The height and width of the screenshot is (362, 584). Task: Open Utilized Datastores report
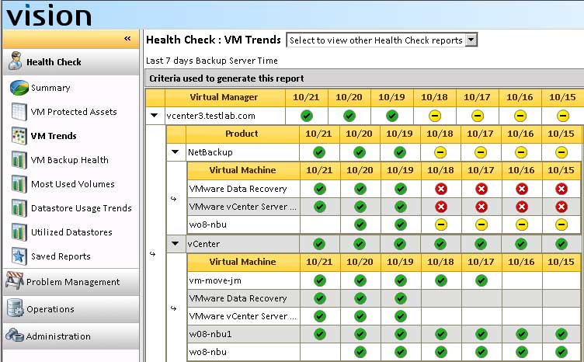(x=71, y=232)
